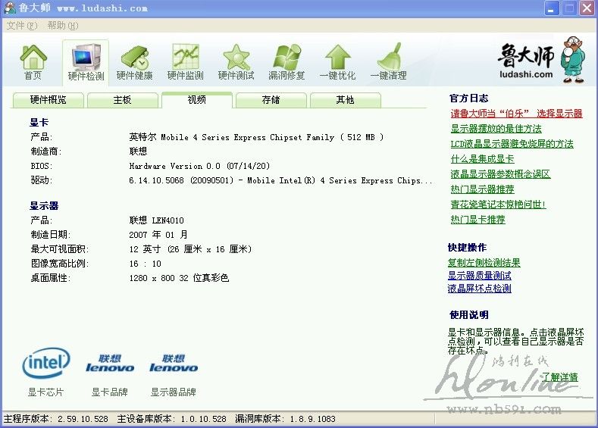Switch to the 主板 tab
Viewport: 598px width, 428px height.
(x=122, y=100)
